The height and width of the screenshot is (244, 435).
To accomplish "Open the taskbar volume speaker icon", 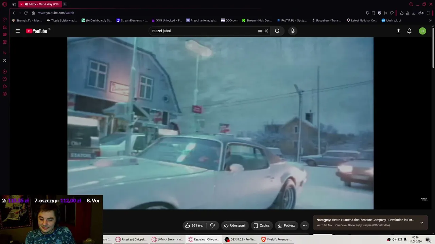I will coord(394,240).
